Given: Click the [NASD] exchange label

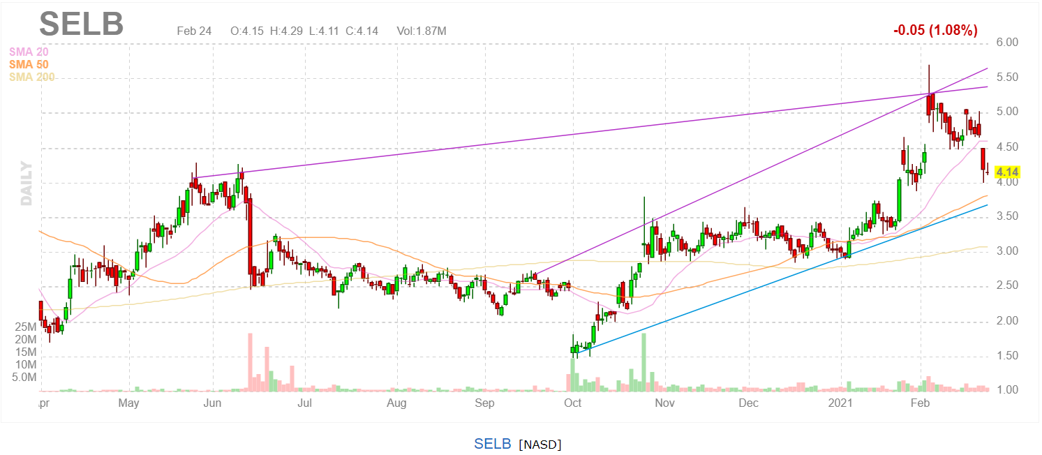Looking at the screenshot, I should click(x=540, y=445).
